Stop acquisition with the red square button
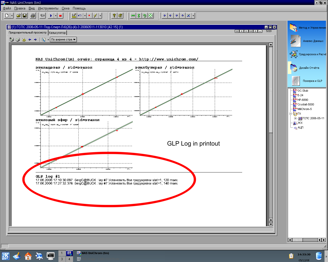Image resolution: width=328 pixels, height=262 pixels. [x=60, y=16]
